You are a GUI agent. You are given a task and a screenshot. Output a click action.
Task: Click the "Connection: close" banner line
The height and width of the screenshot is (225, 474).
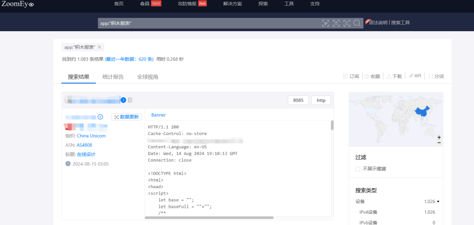tap(169, 160)
